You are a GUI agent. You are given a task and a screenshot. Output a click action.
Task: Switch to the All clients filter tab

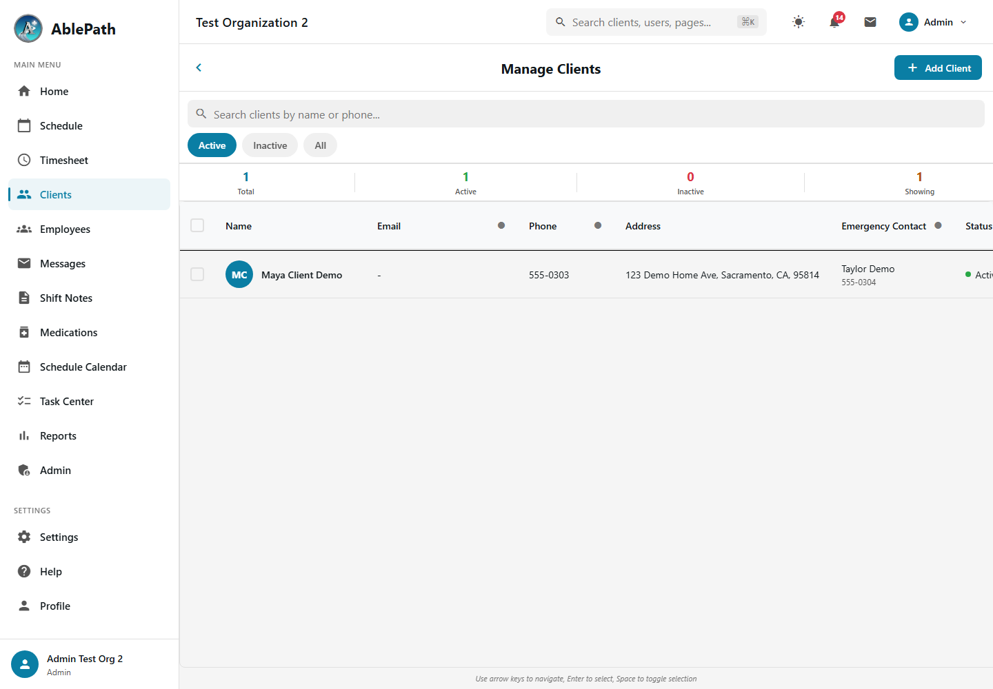320,145
